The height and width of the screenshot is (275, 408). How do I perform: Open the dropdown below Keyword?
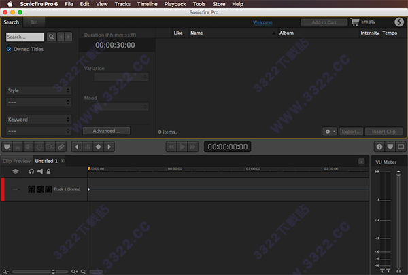(x=39, y=131)
